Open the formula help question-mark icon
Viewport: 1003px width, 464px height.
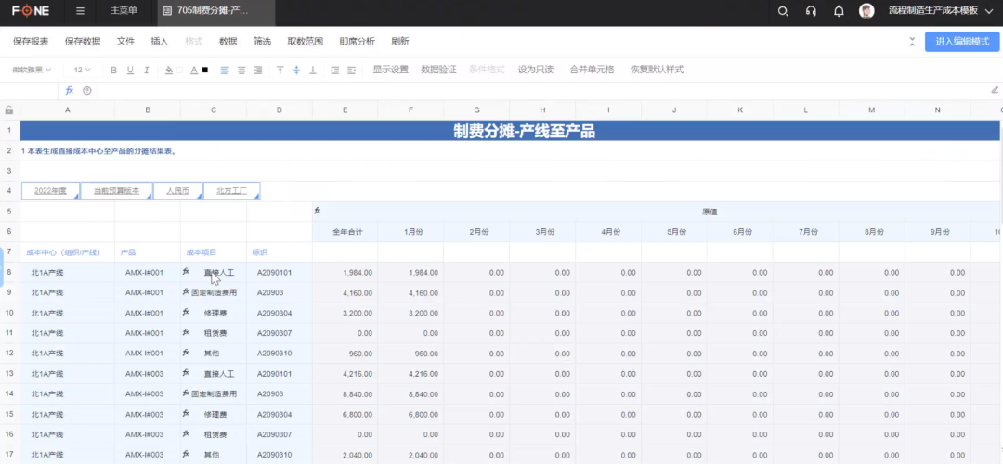[x=87, y=91]
